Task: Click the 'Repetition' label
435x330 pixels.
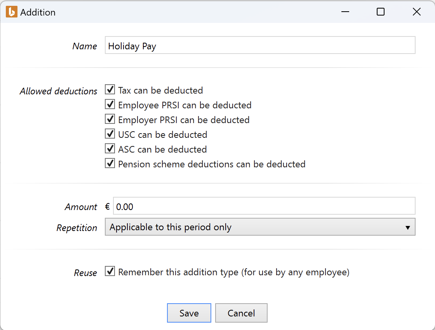Action: pos(77,228)
